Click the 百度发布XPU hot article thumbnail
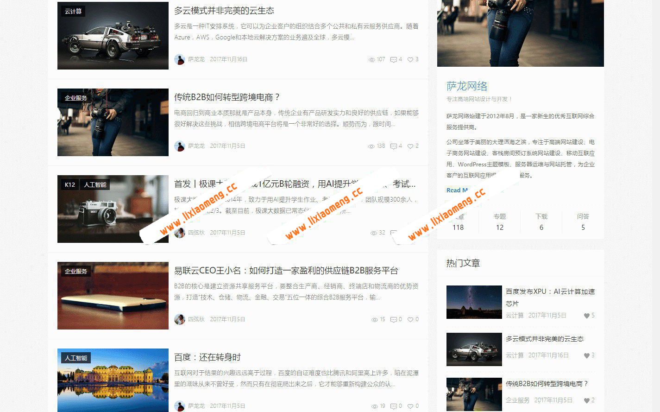660x412 pixels. tap(474, 302)
